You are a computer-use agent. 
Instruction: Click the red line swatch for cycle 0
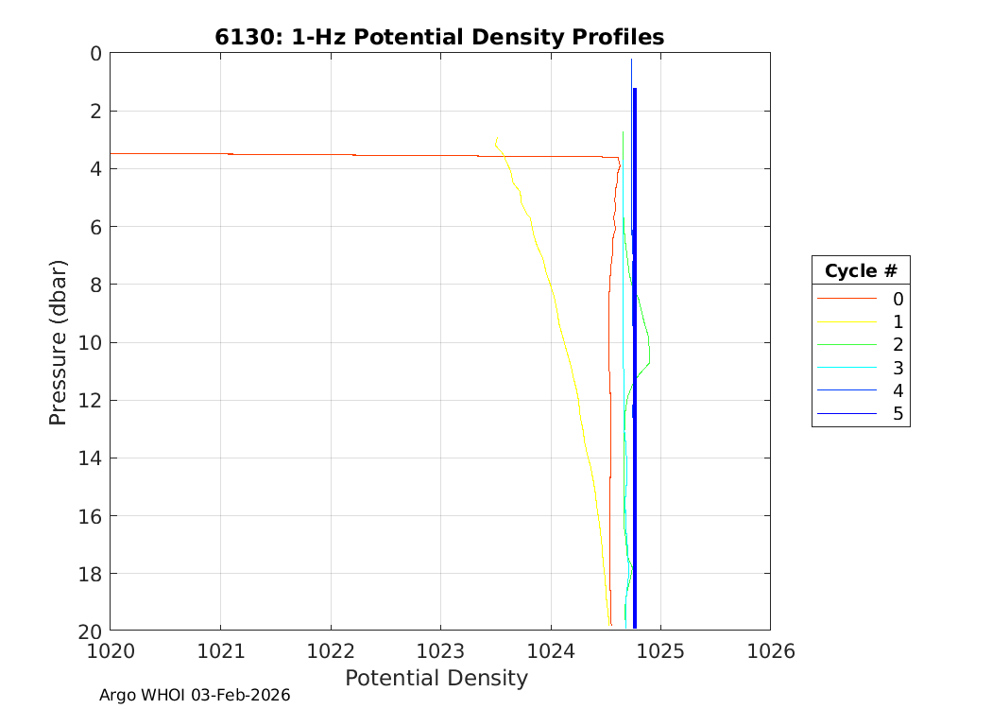point(847,299)
